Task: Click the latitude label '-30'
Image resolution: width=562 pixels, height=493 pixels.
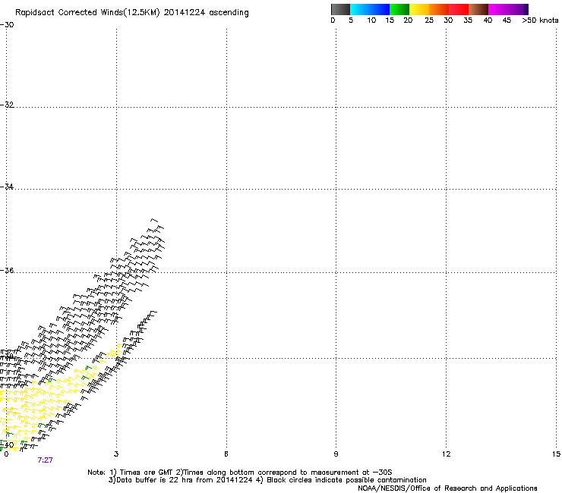Action: [x=7, y=25]
